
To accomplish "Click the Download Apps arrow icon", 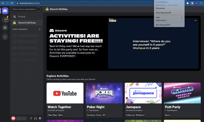I will pyautogui.click(x=5, y=37).
